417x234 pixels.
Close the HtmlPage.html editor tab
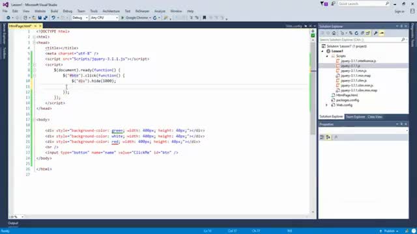point(40,26)
